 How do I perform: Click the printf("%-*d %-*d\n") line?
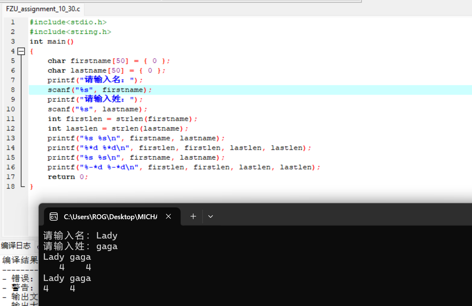click(x=184, y=167)
